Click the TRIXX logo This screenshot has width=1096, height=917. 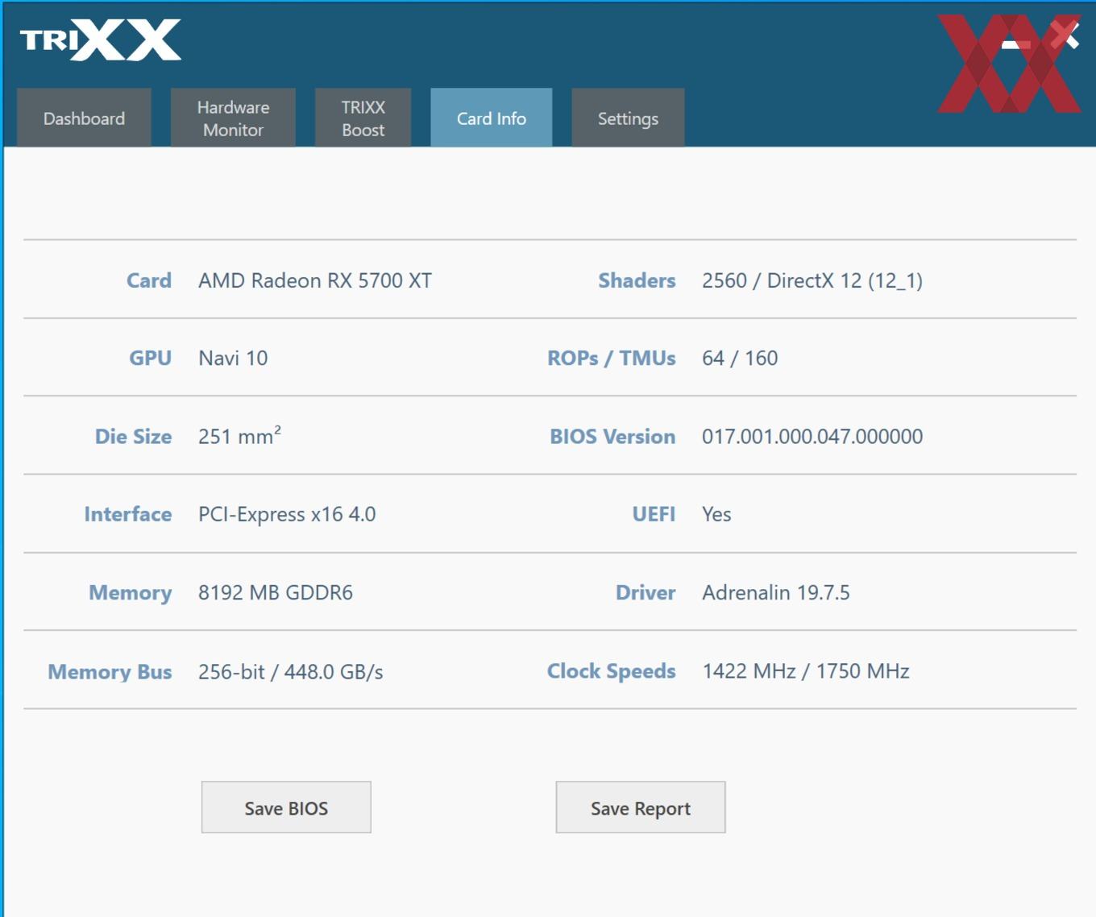(x=101, y=40)
